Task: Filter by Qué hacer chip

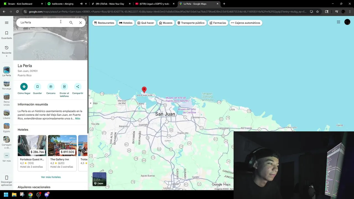Action: point(146,23)
